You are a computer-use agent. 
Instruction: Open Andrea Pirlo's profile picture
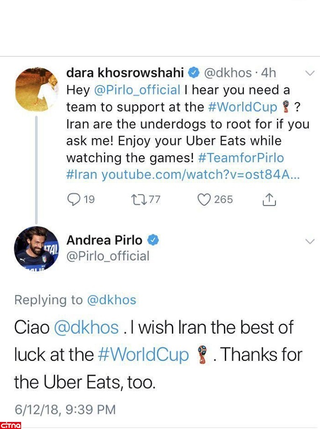[x=37, y=249]
